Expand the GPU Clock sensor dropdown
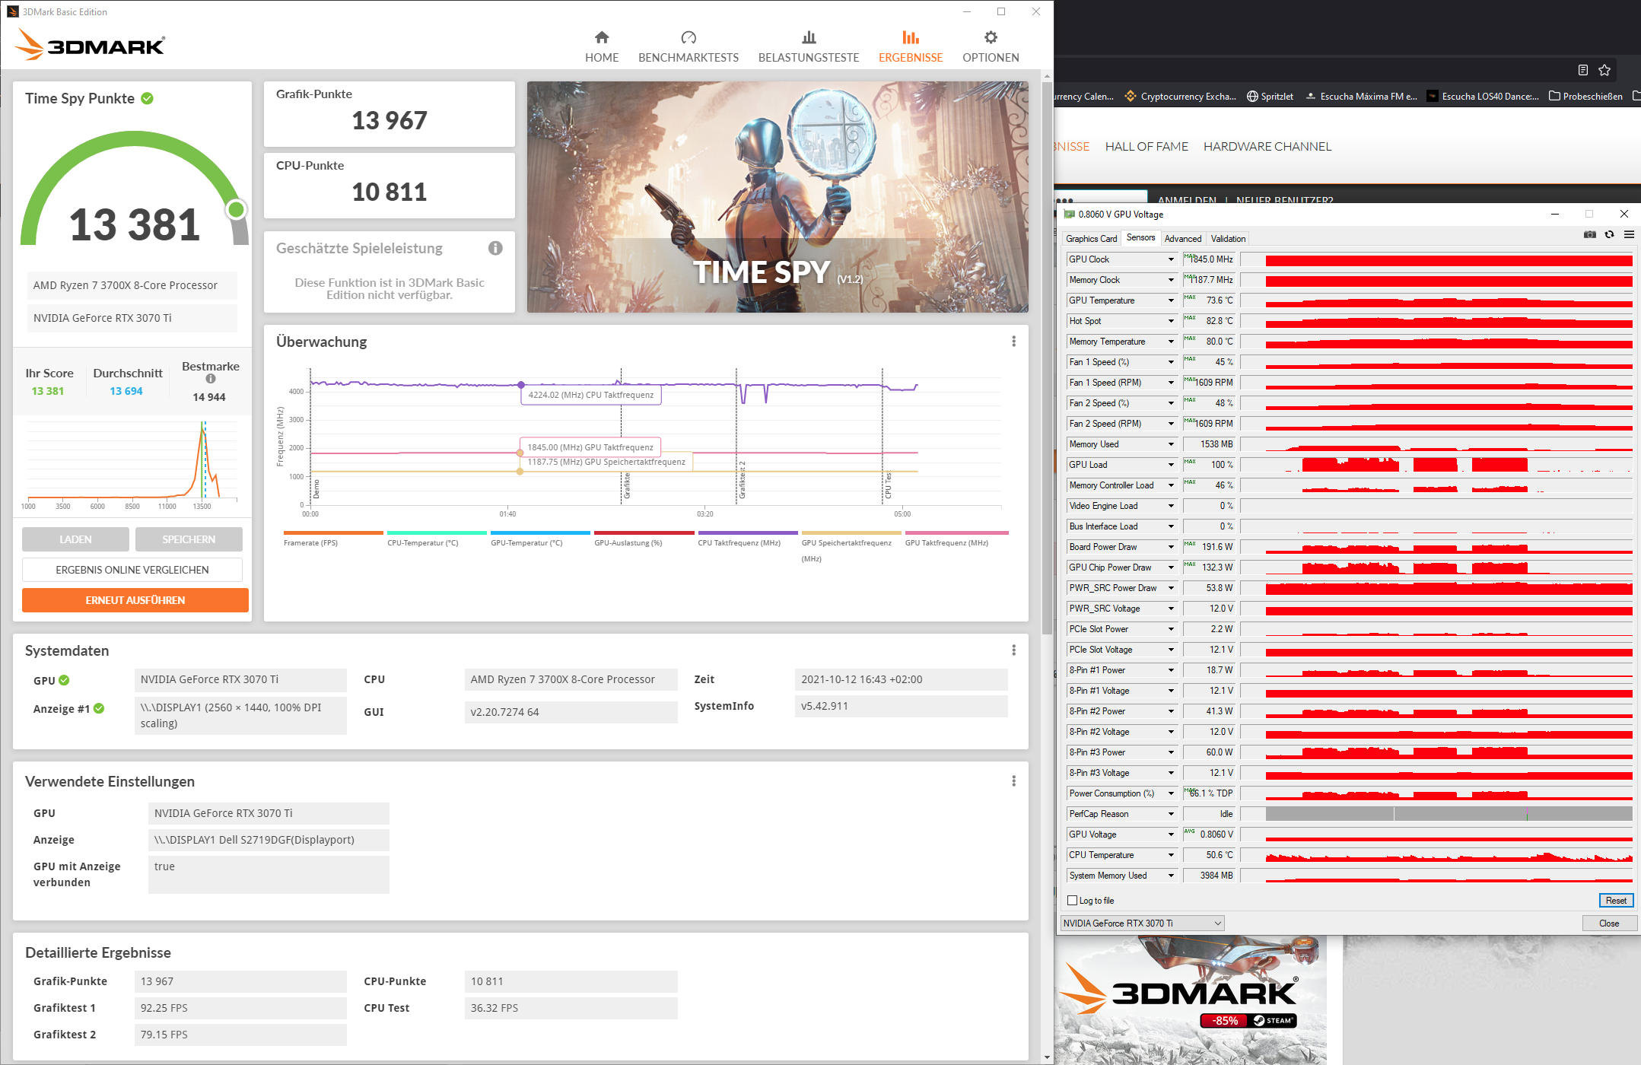Image resolution: width=1641 pixels, height=1065 pixels. pyautogui.click(x=1171, y=259)
